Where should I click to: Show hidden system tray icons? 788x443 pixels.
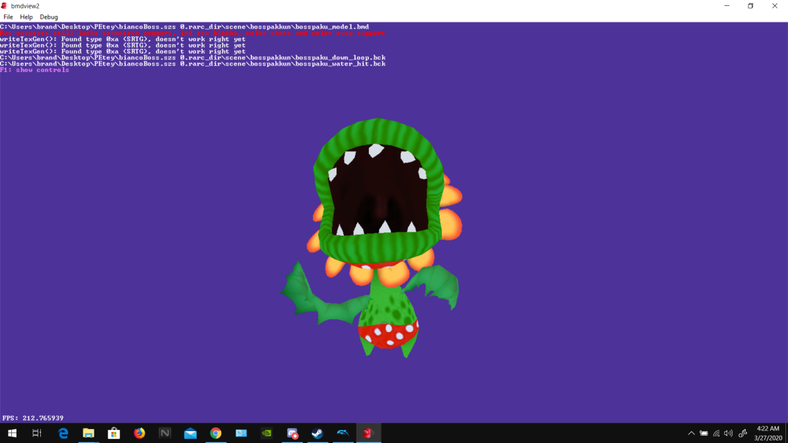[x=692, y=433]
